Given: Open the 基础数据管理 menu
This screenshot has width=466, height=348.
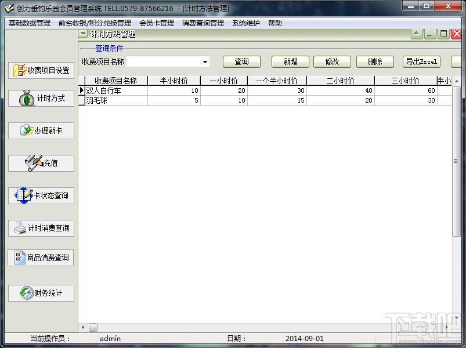Looking at the screenshot, I should click(30, 23).
